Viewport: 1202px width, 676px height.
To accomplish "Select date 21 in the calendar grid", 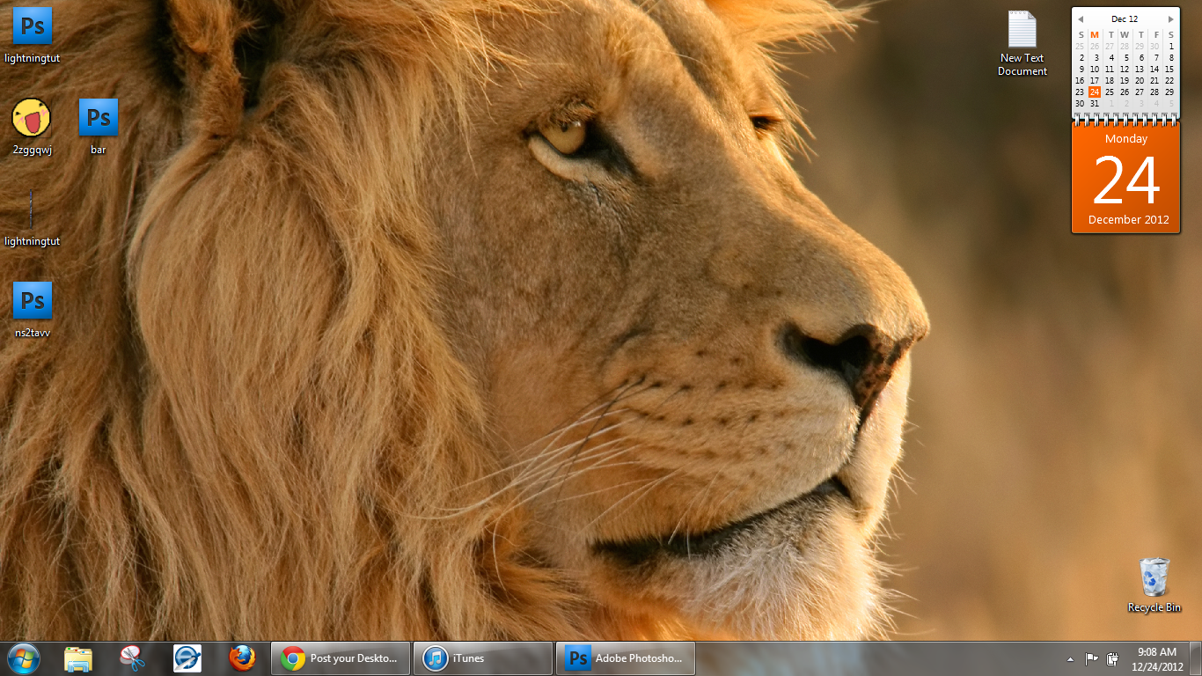I will pos(1154,80).
